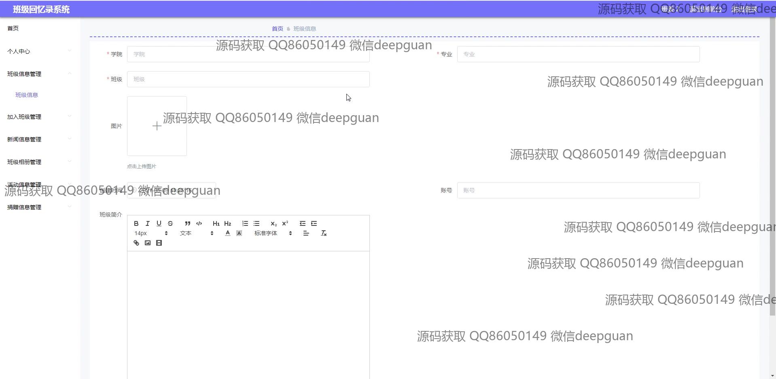The height and width of the screenshot is (379, 776).
Task: Click inside the 班级简介 rich text area
Action: (248, 315)
